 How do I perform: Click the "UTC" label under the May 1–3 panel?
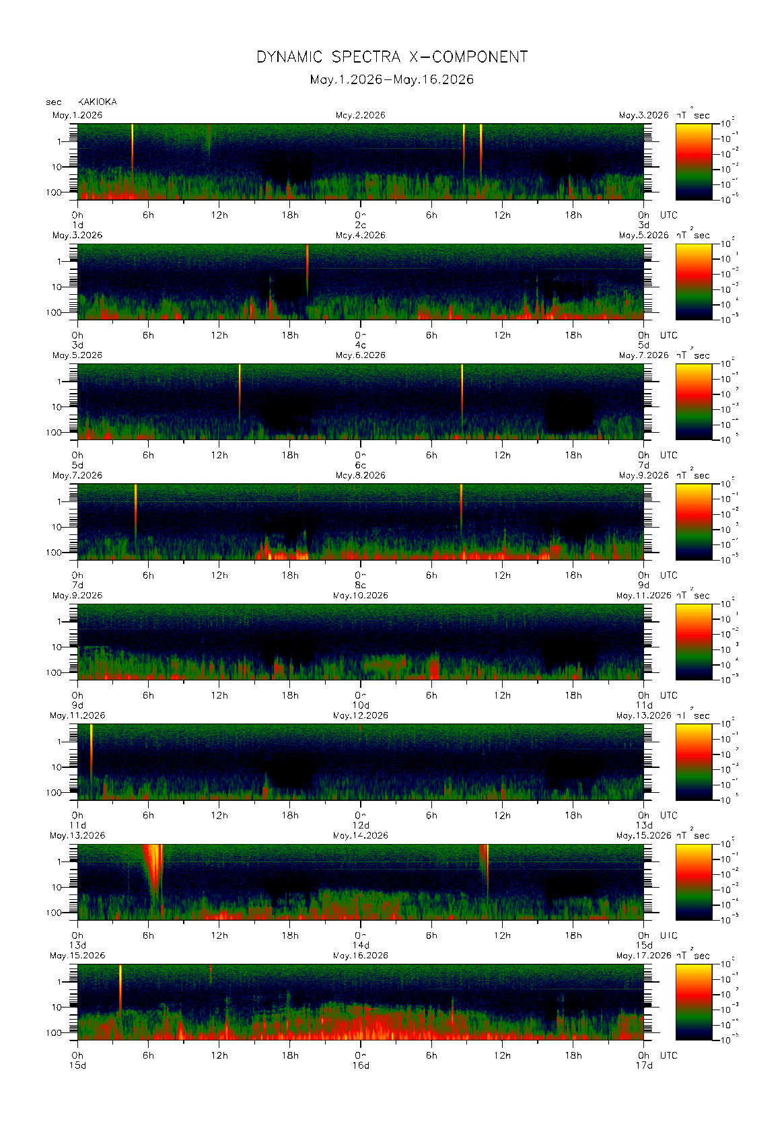(x=669, y=215)
